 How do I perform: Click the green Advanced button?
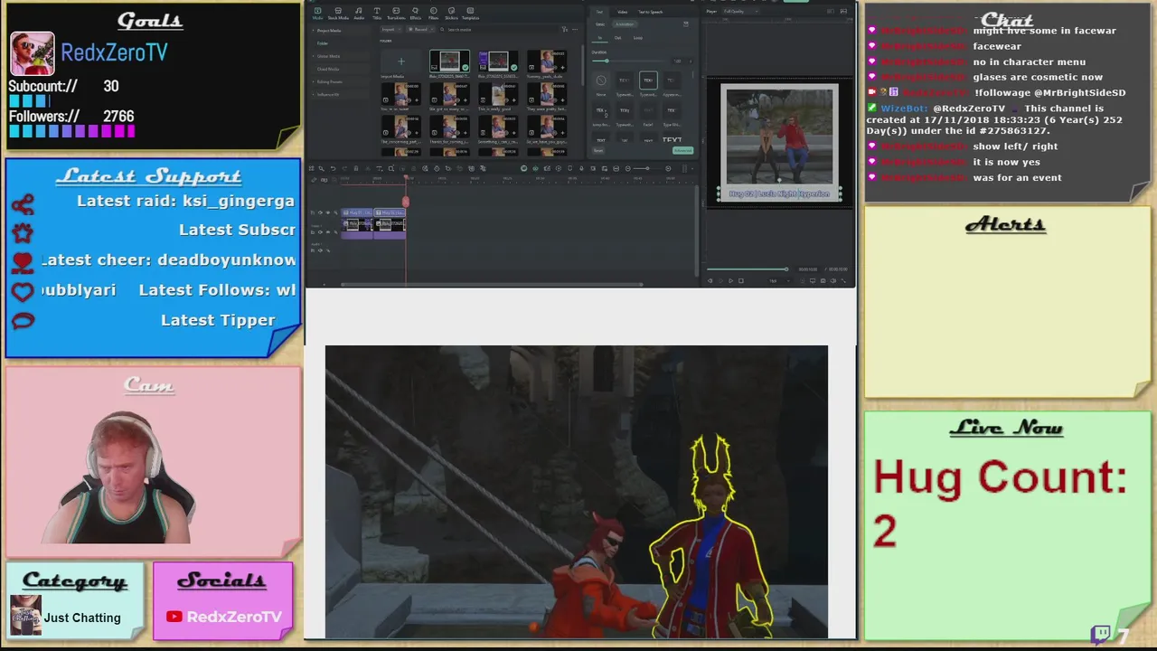682,150
